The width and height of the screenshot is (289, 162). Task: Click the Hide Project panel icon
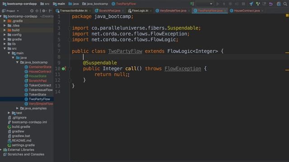point(50,11)
